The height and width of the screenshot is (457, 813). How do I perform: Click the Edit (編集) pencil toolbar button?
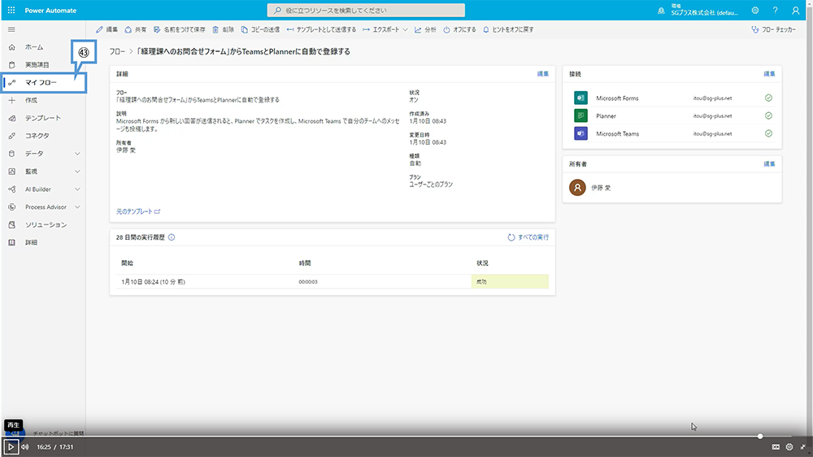pyautogui.click(x=107, y=29)
